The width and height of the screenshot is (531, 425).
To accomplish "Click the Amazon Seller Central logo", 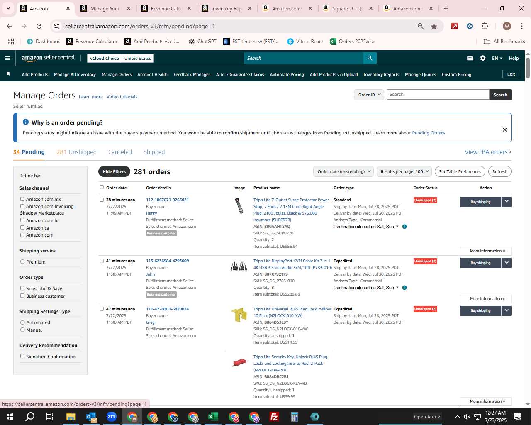I will coord(48,58).
